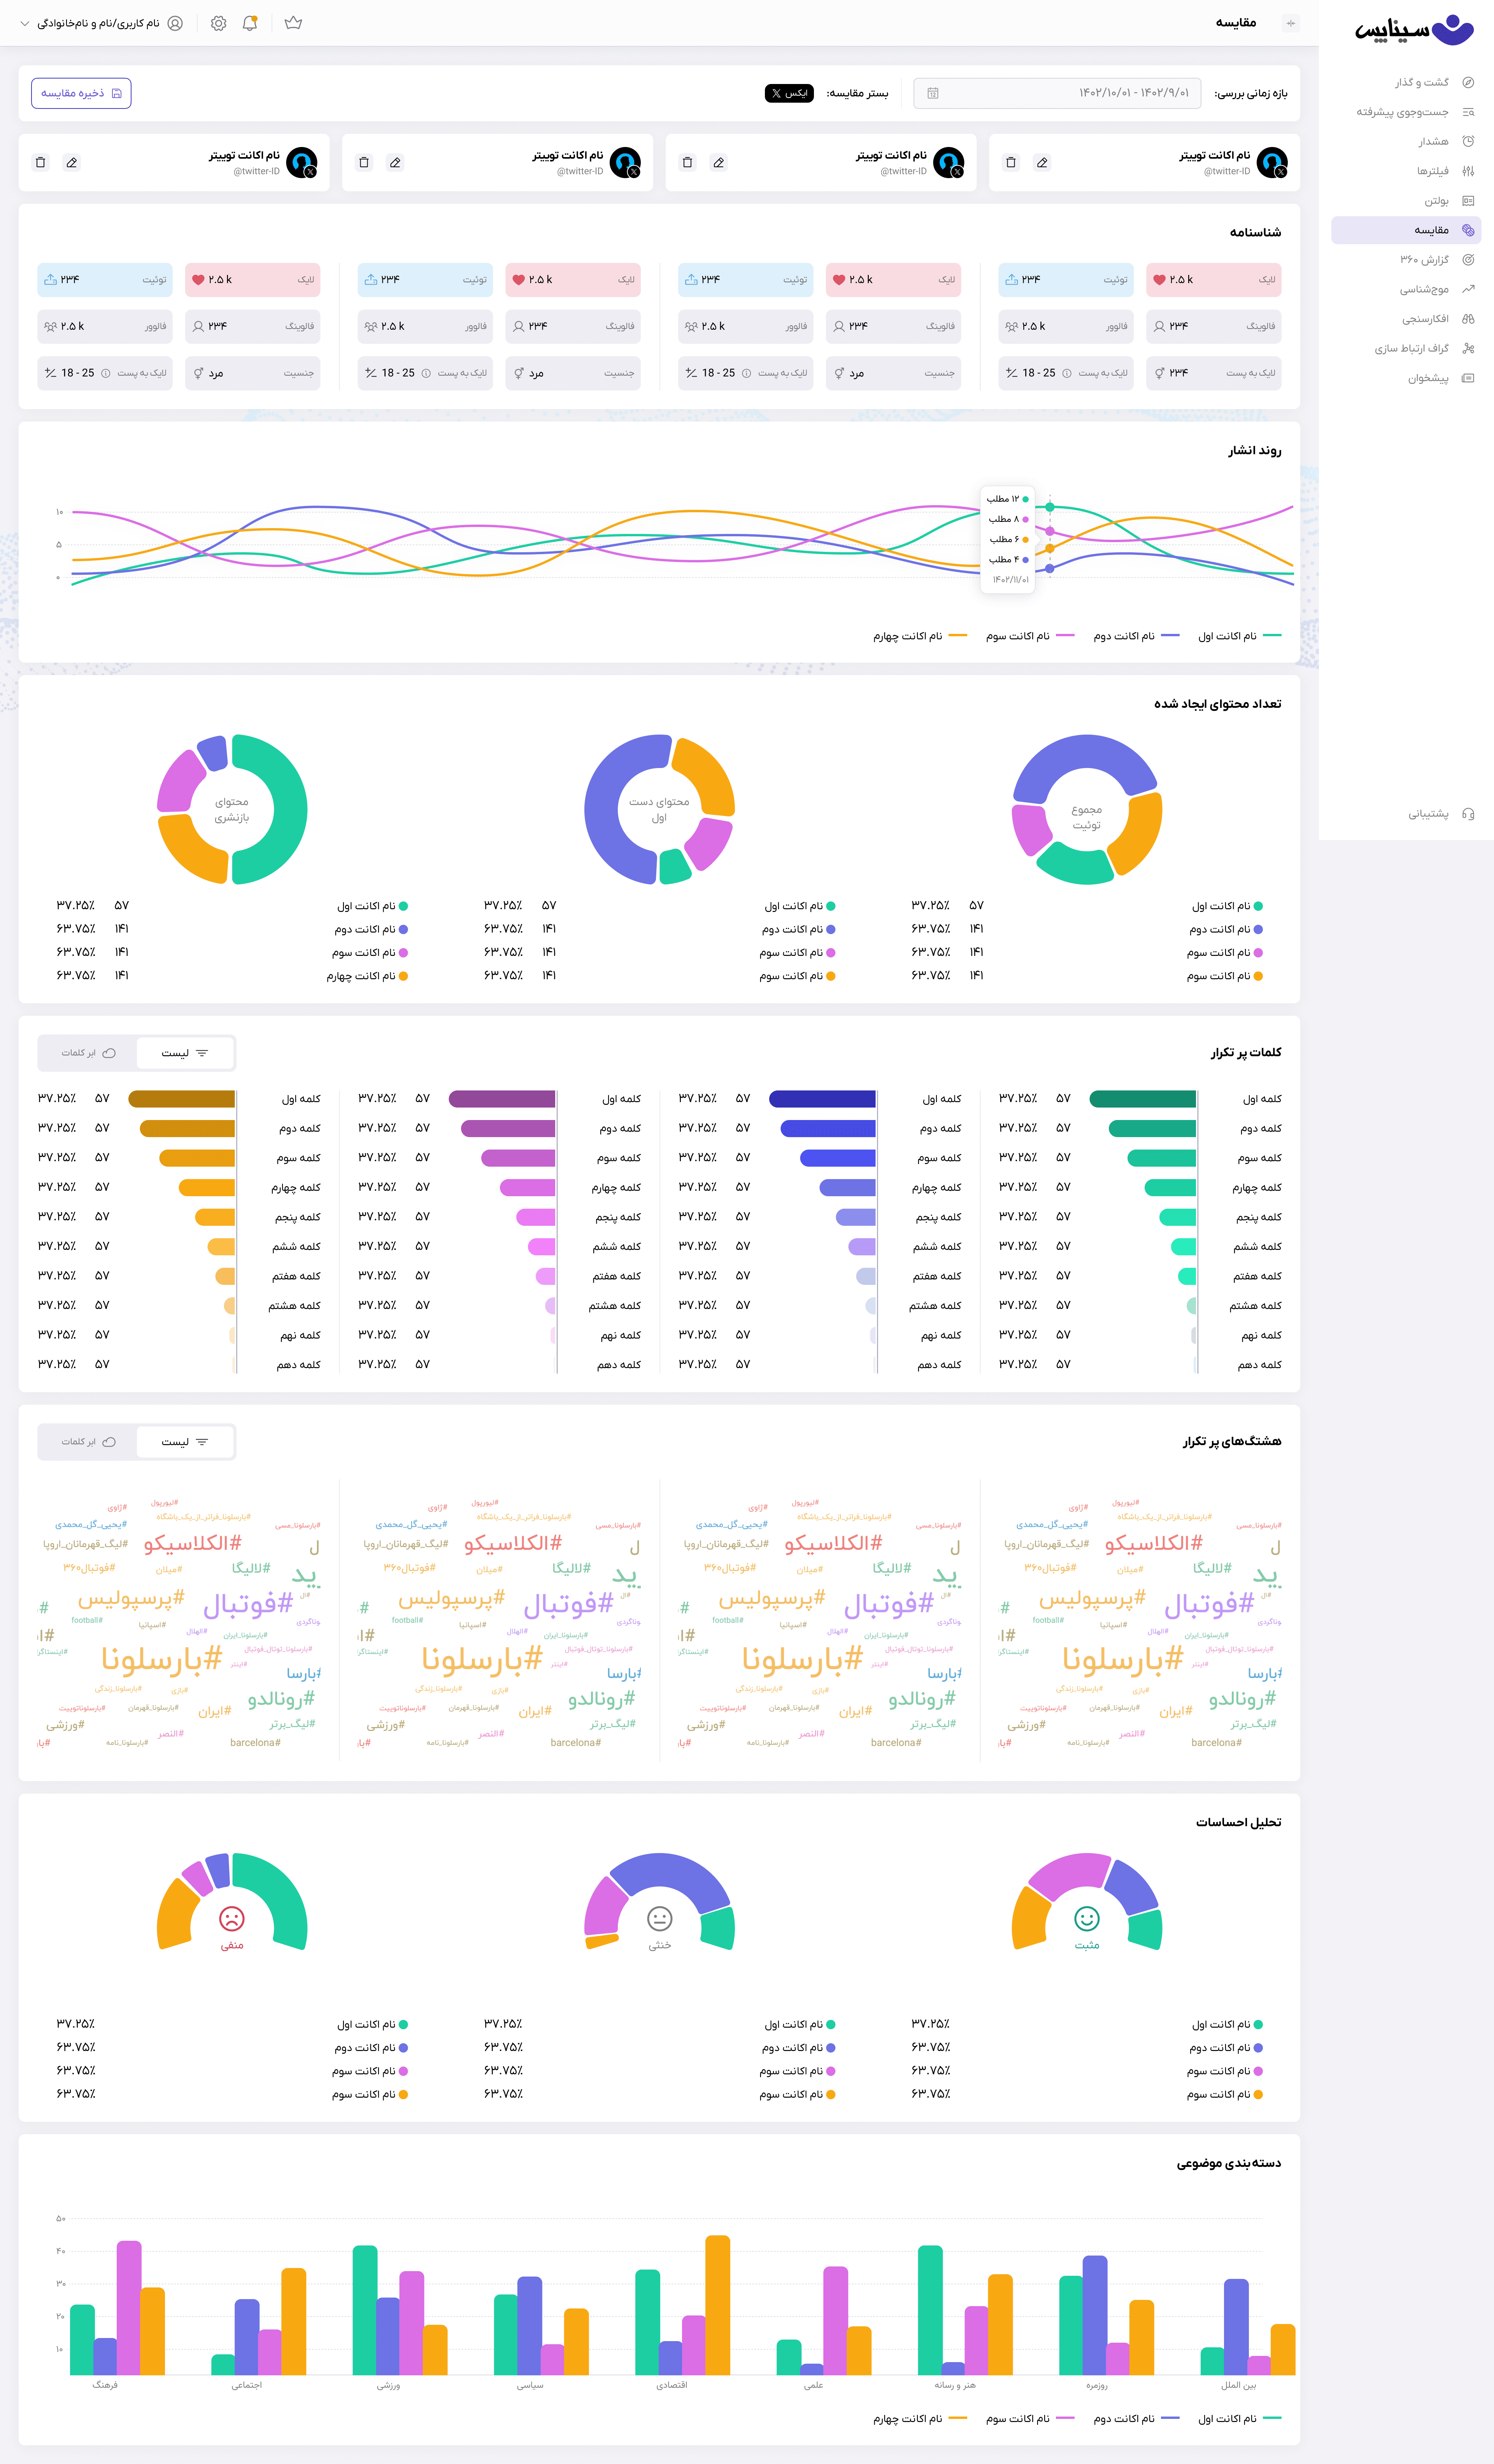This screenshot has width=1494, height=2464.
Task: Click calendar icon in date range field
Action: click(x=933, y=93)
